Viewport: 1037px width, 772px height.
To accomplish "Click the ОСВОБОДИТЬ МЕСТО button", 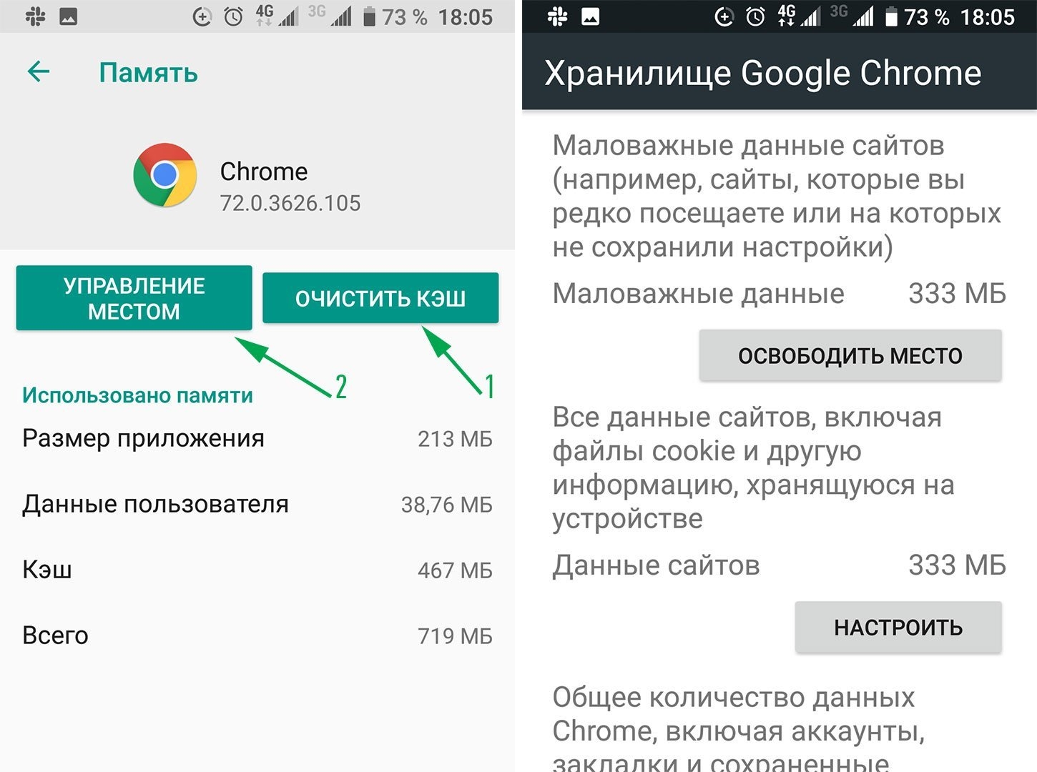I will tap(850, 355).
